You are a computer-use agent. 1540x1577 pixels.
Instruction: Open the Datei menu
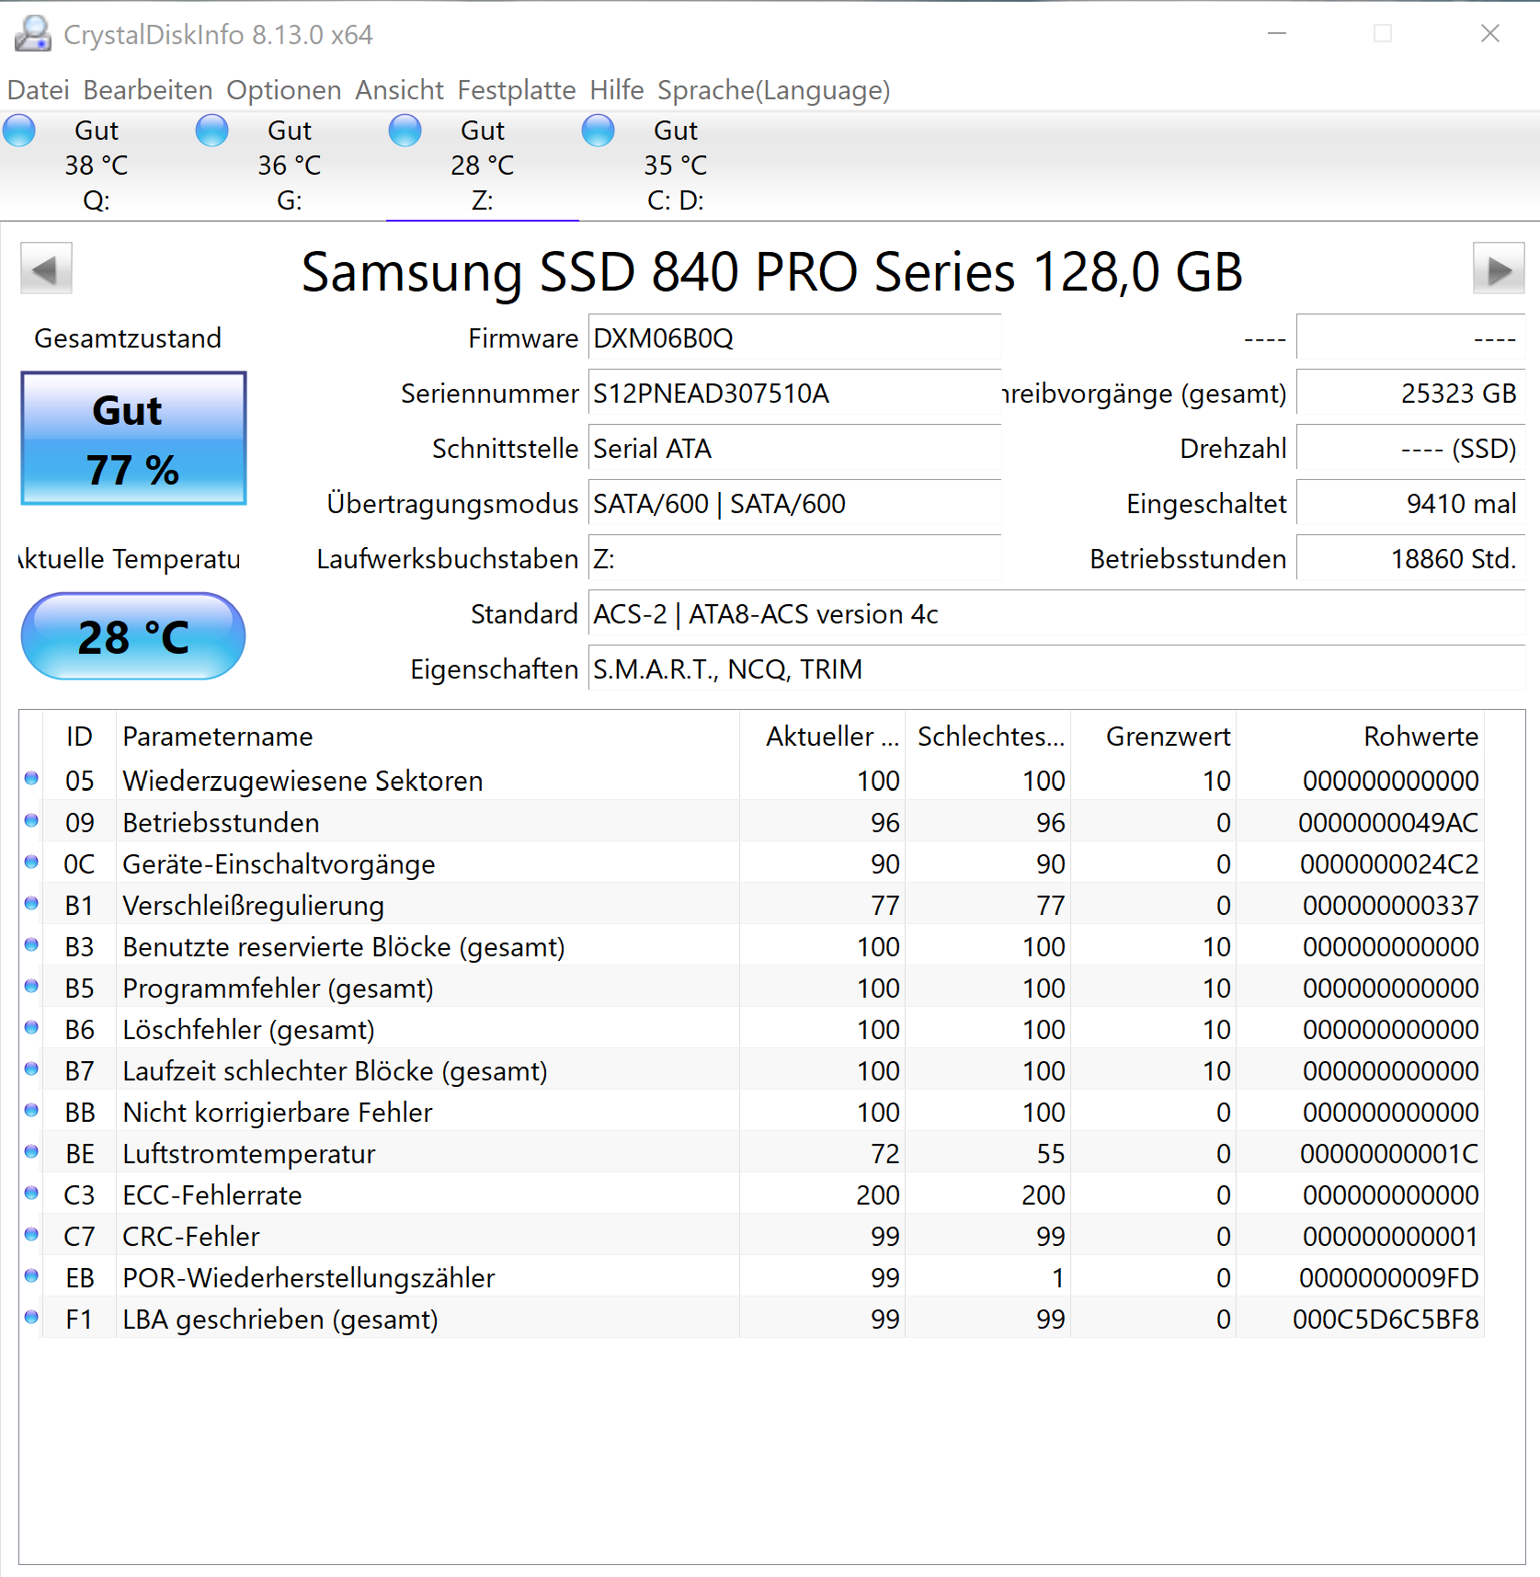pyautogui.click(x=39, y=90)
